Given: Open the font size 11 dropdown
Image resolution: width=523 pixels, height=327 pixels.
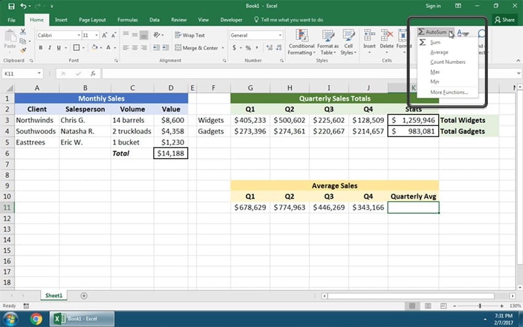Looking at the screenshot, I should click(x=97, y=35).
